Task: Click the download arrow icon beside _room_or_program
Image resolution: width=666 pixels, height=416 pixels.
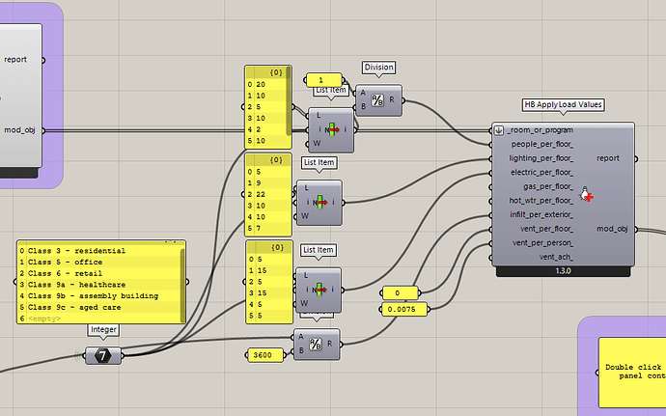Action: point(499,130)
